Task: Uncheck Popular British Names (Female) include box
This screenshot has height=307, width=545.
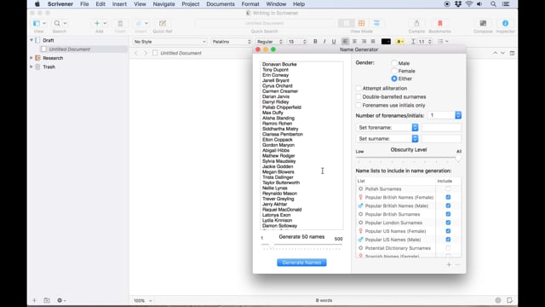Action: coord(448,197)
